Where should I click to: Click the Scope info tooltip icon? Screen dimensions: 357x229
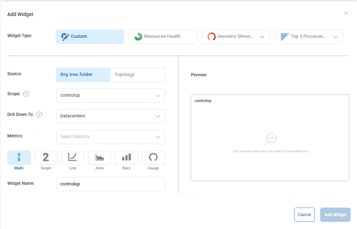click(25, 94)
